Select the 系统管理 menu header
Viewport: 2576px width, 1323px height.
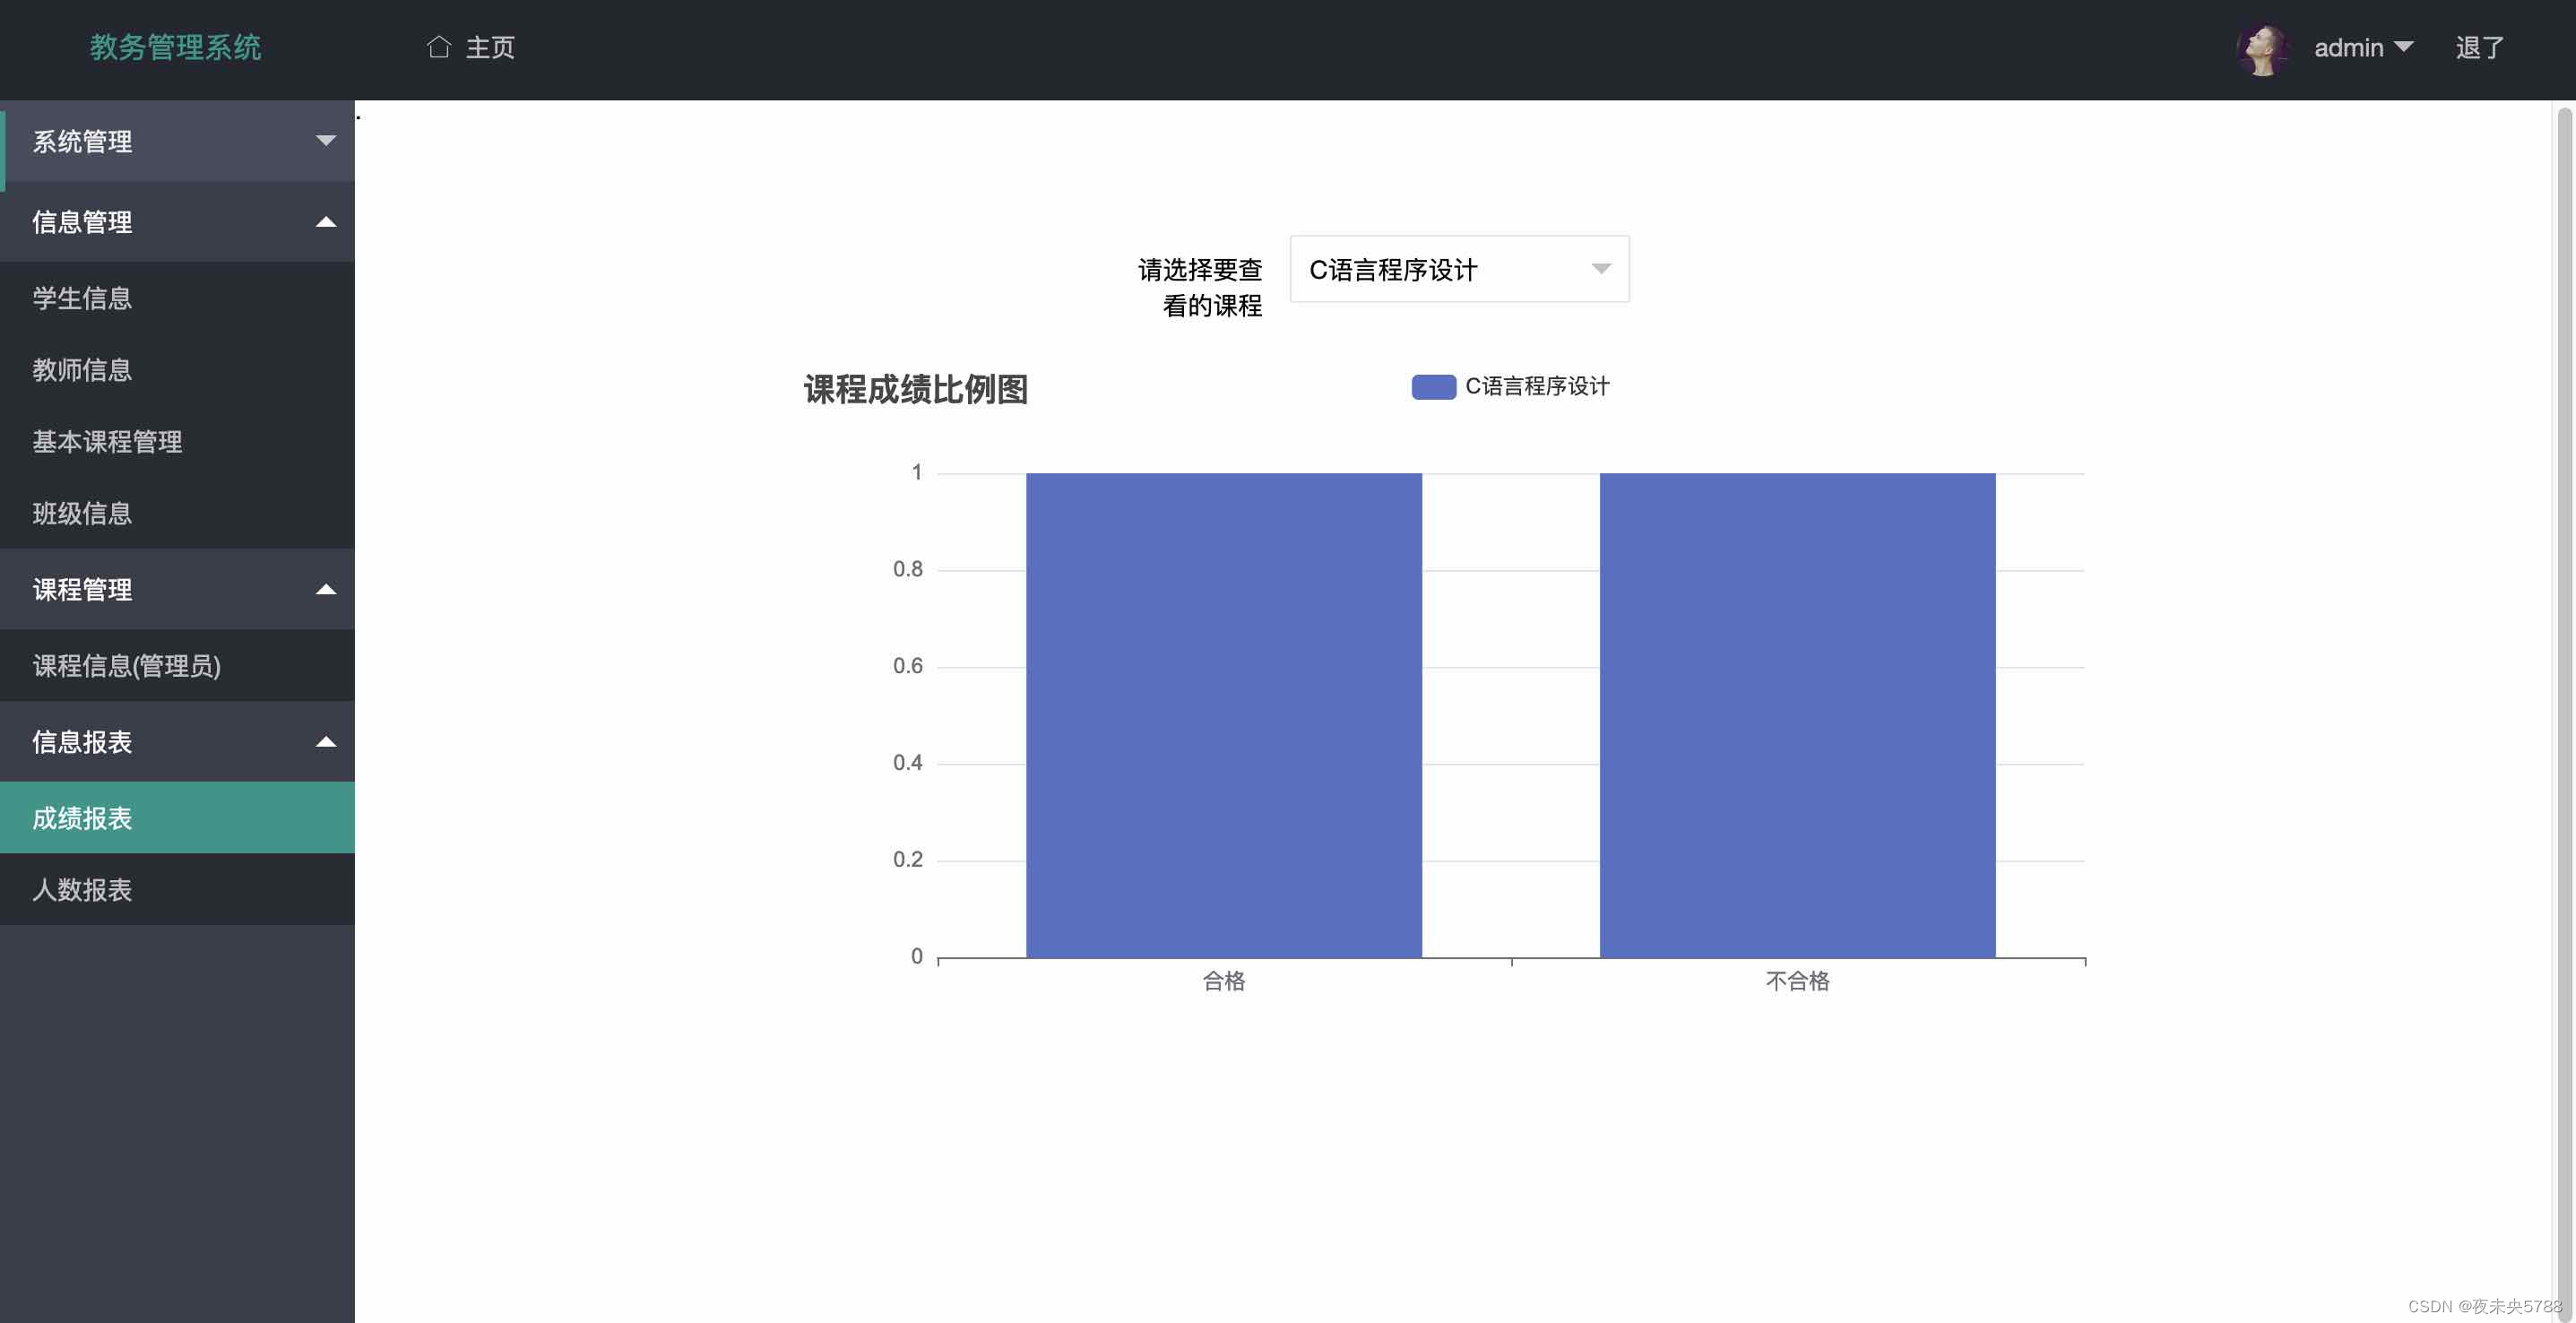[x=178, y=141]
